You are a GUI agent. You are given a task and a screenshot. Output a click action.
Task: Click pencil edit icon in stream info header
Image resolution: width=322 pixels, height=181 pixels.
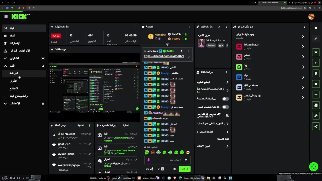219,27
